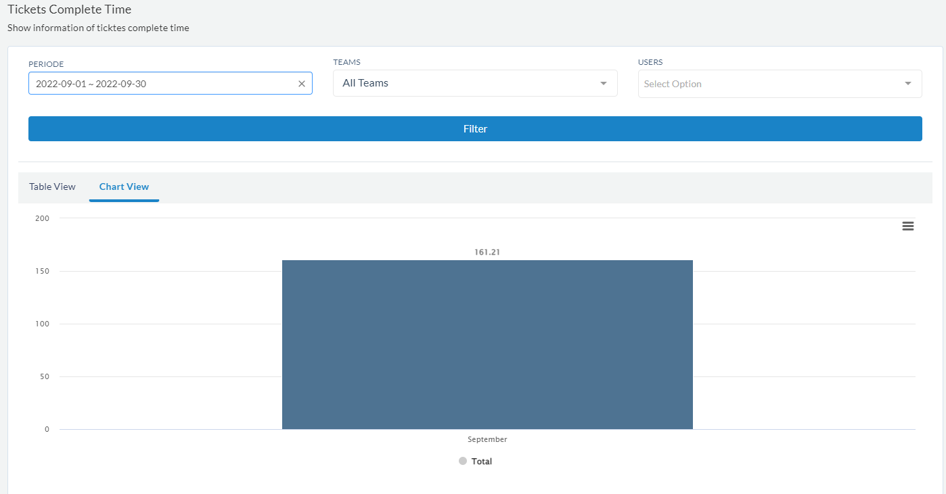Apply the blue Filter button

[475, 128]
